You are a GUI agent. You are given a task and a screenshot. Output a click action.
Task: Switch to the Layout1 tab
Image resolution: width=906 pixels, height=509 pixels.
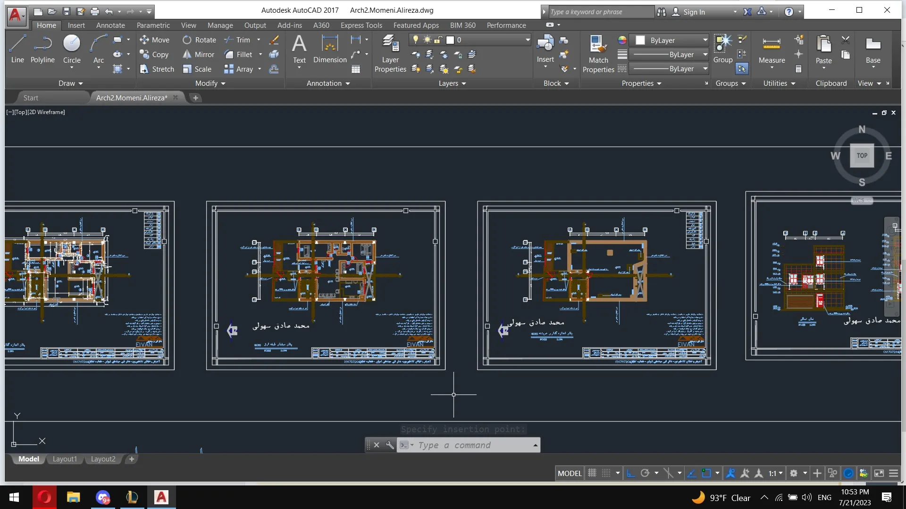click(x=65, y=459)
